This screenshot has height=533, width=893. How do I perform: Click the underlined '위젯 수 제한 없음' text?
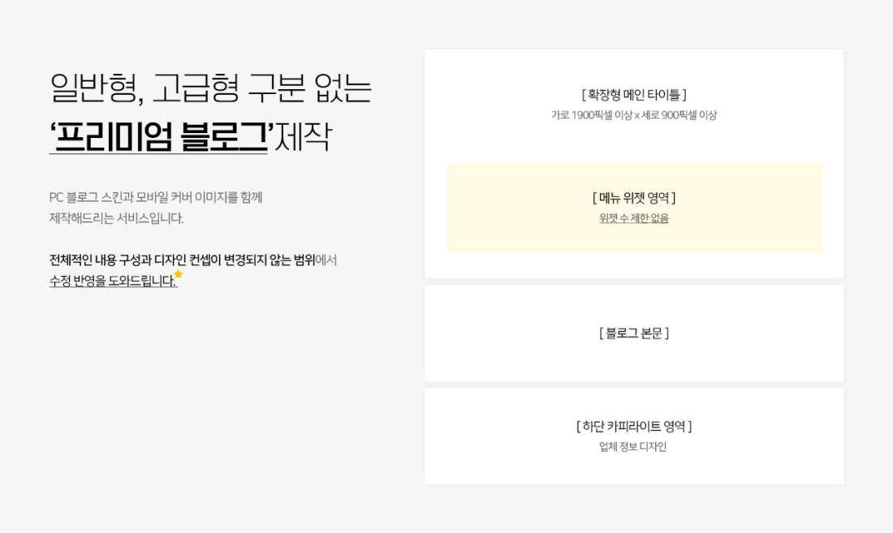coord(634,218)
